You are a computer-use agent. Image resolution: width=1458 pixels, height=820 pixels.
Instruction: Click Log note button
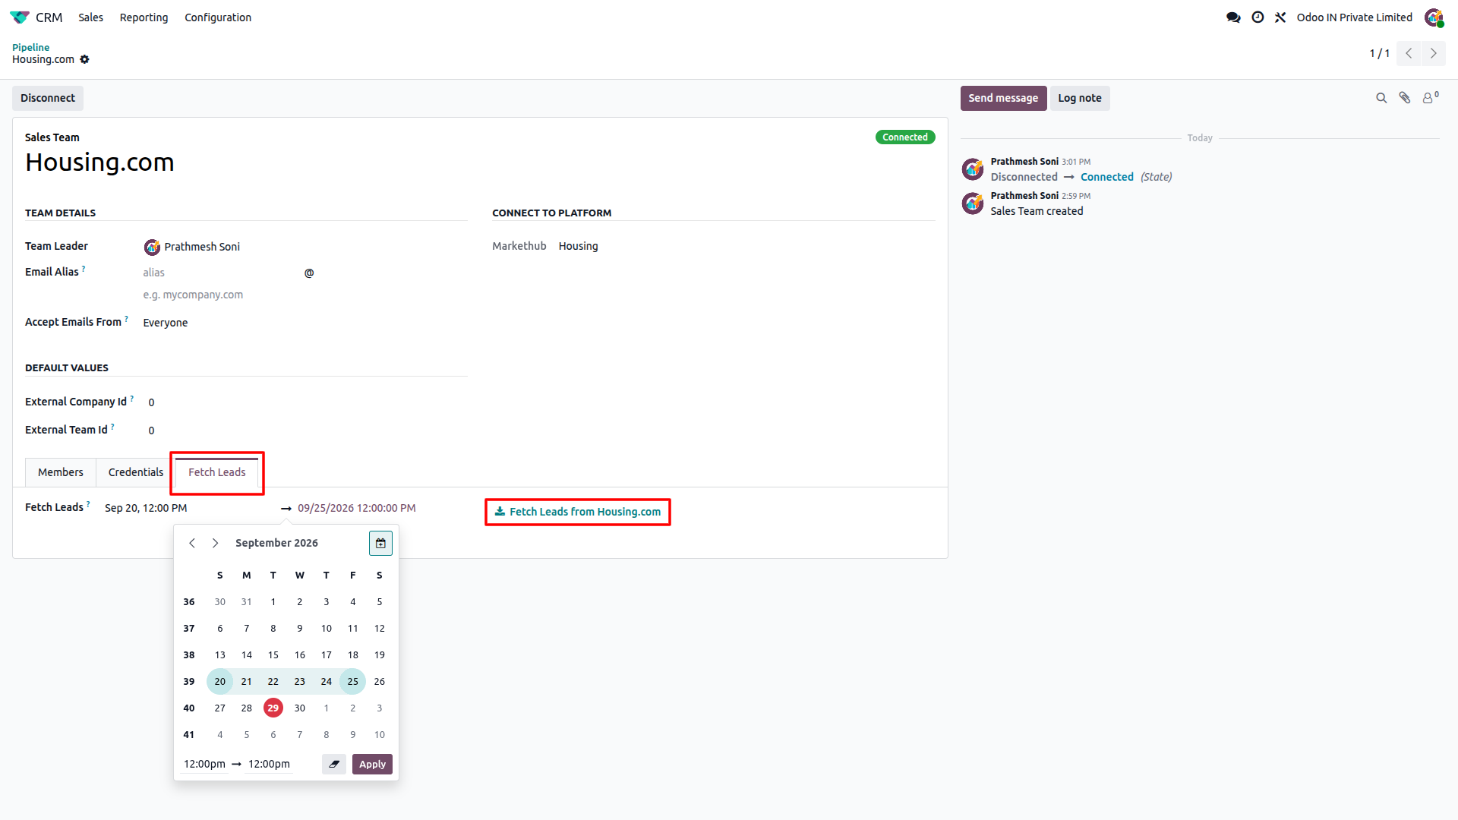pos(1080,98)
